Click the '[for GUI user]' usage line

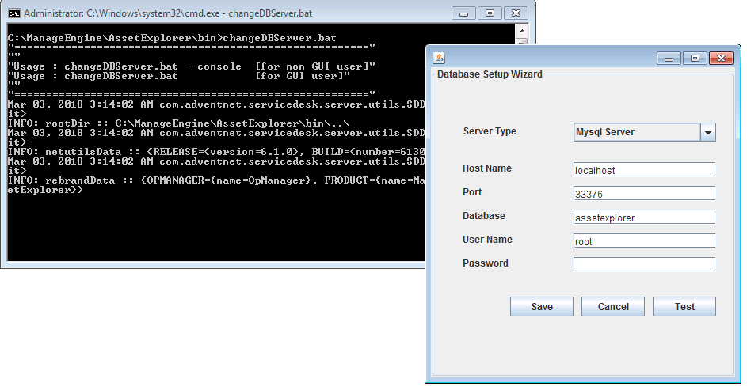tap(179, 76)
